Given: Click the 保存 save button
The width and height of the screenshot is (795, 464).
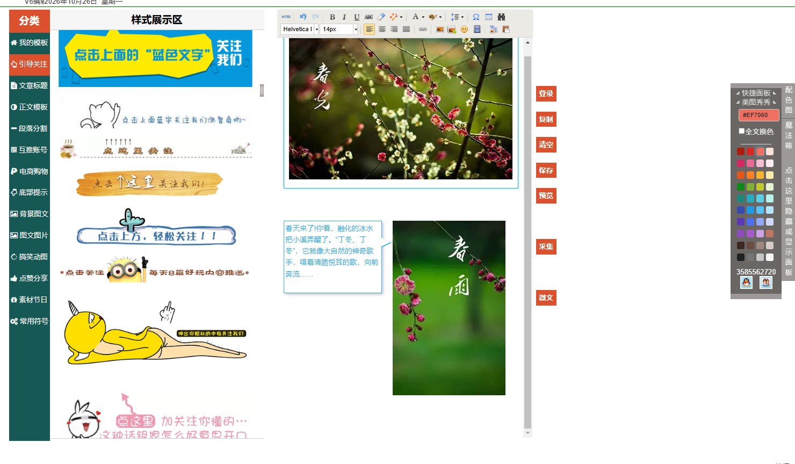Looking at the screenshot, I should coord(546,170).
